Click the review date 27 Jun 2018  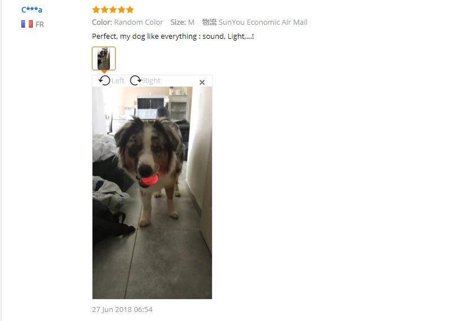pyautogui.click(x=122, y=309)
